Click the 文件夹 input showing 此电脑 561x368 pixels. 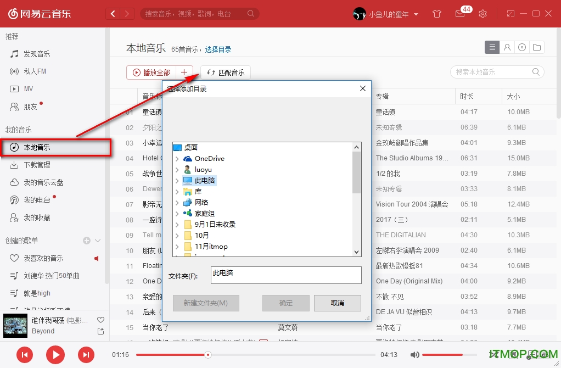tap(285, 275)
